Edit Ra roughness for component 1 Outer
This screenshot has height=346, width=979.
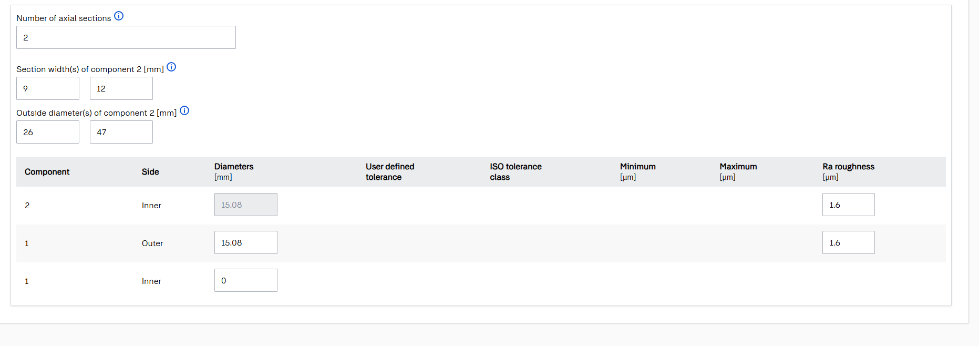pyautogui.click(x=848, y=242)
